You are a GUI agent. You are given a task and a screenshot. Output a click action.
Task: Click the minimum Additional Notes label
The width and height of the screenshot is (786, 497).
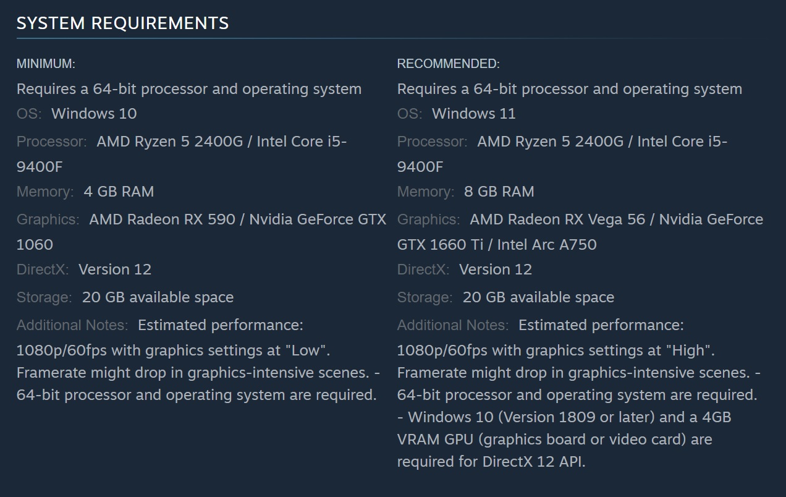click(72, 325)
